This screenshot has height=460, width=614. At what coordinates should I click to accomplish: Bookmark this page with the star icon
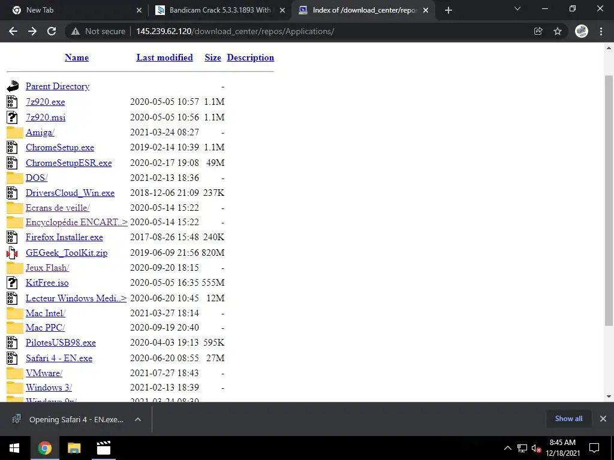[x=558, y=31]
